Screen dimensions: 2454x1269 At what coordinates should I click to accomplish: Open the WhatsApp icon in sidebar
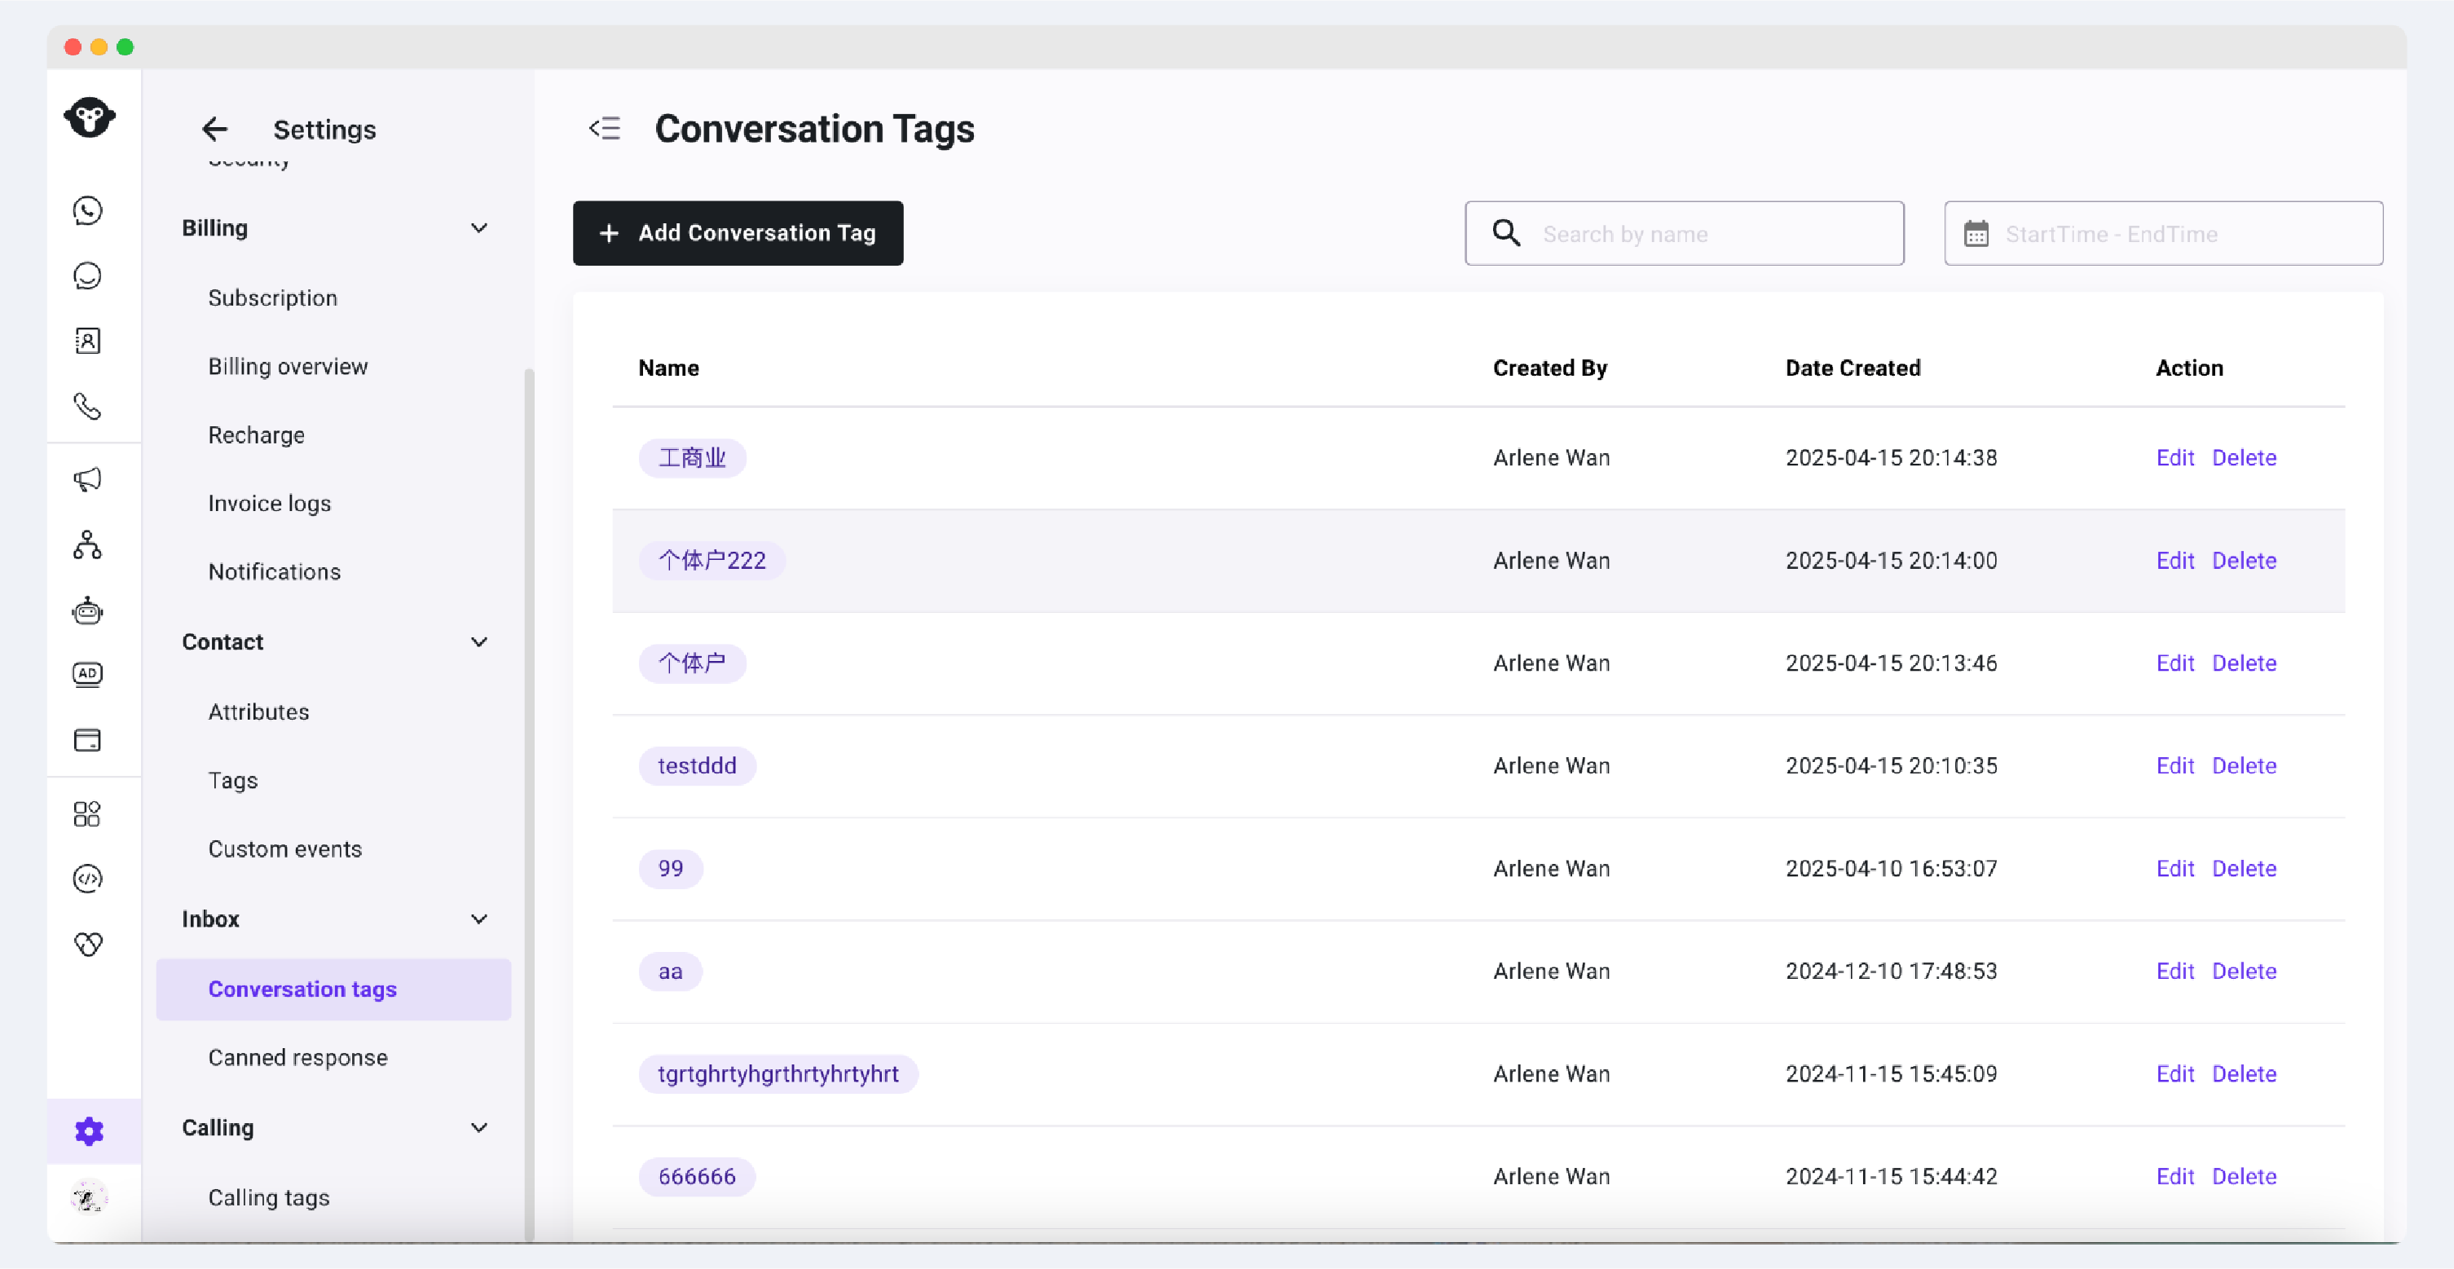click(x=88, y=210)
